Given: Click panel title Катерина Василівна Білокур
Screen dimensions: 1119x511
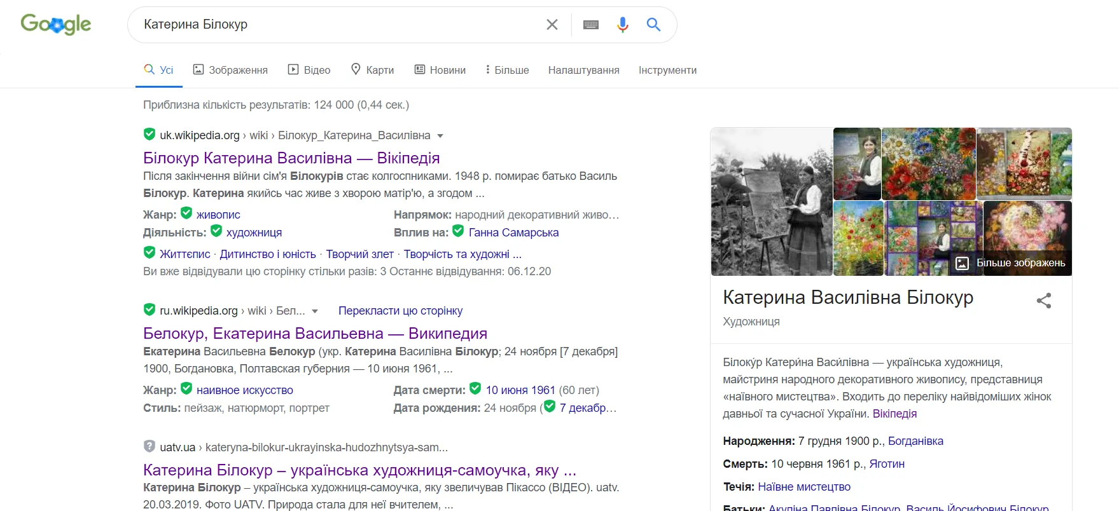Looking at the screenshot, I should click(x=848, y=297).
